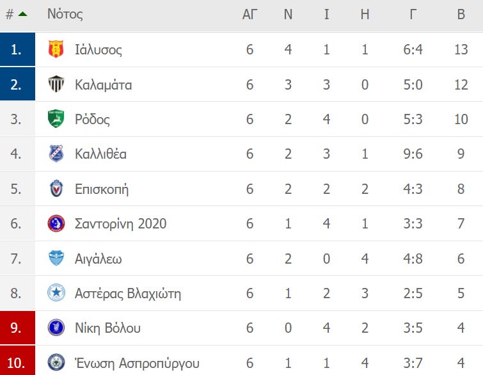Sort by the ΑΓ matches column header

249,14
